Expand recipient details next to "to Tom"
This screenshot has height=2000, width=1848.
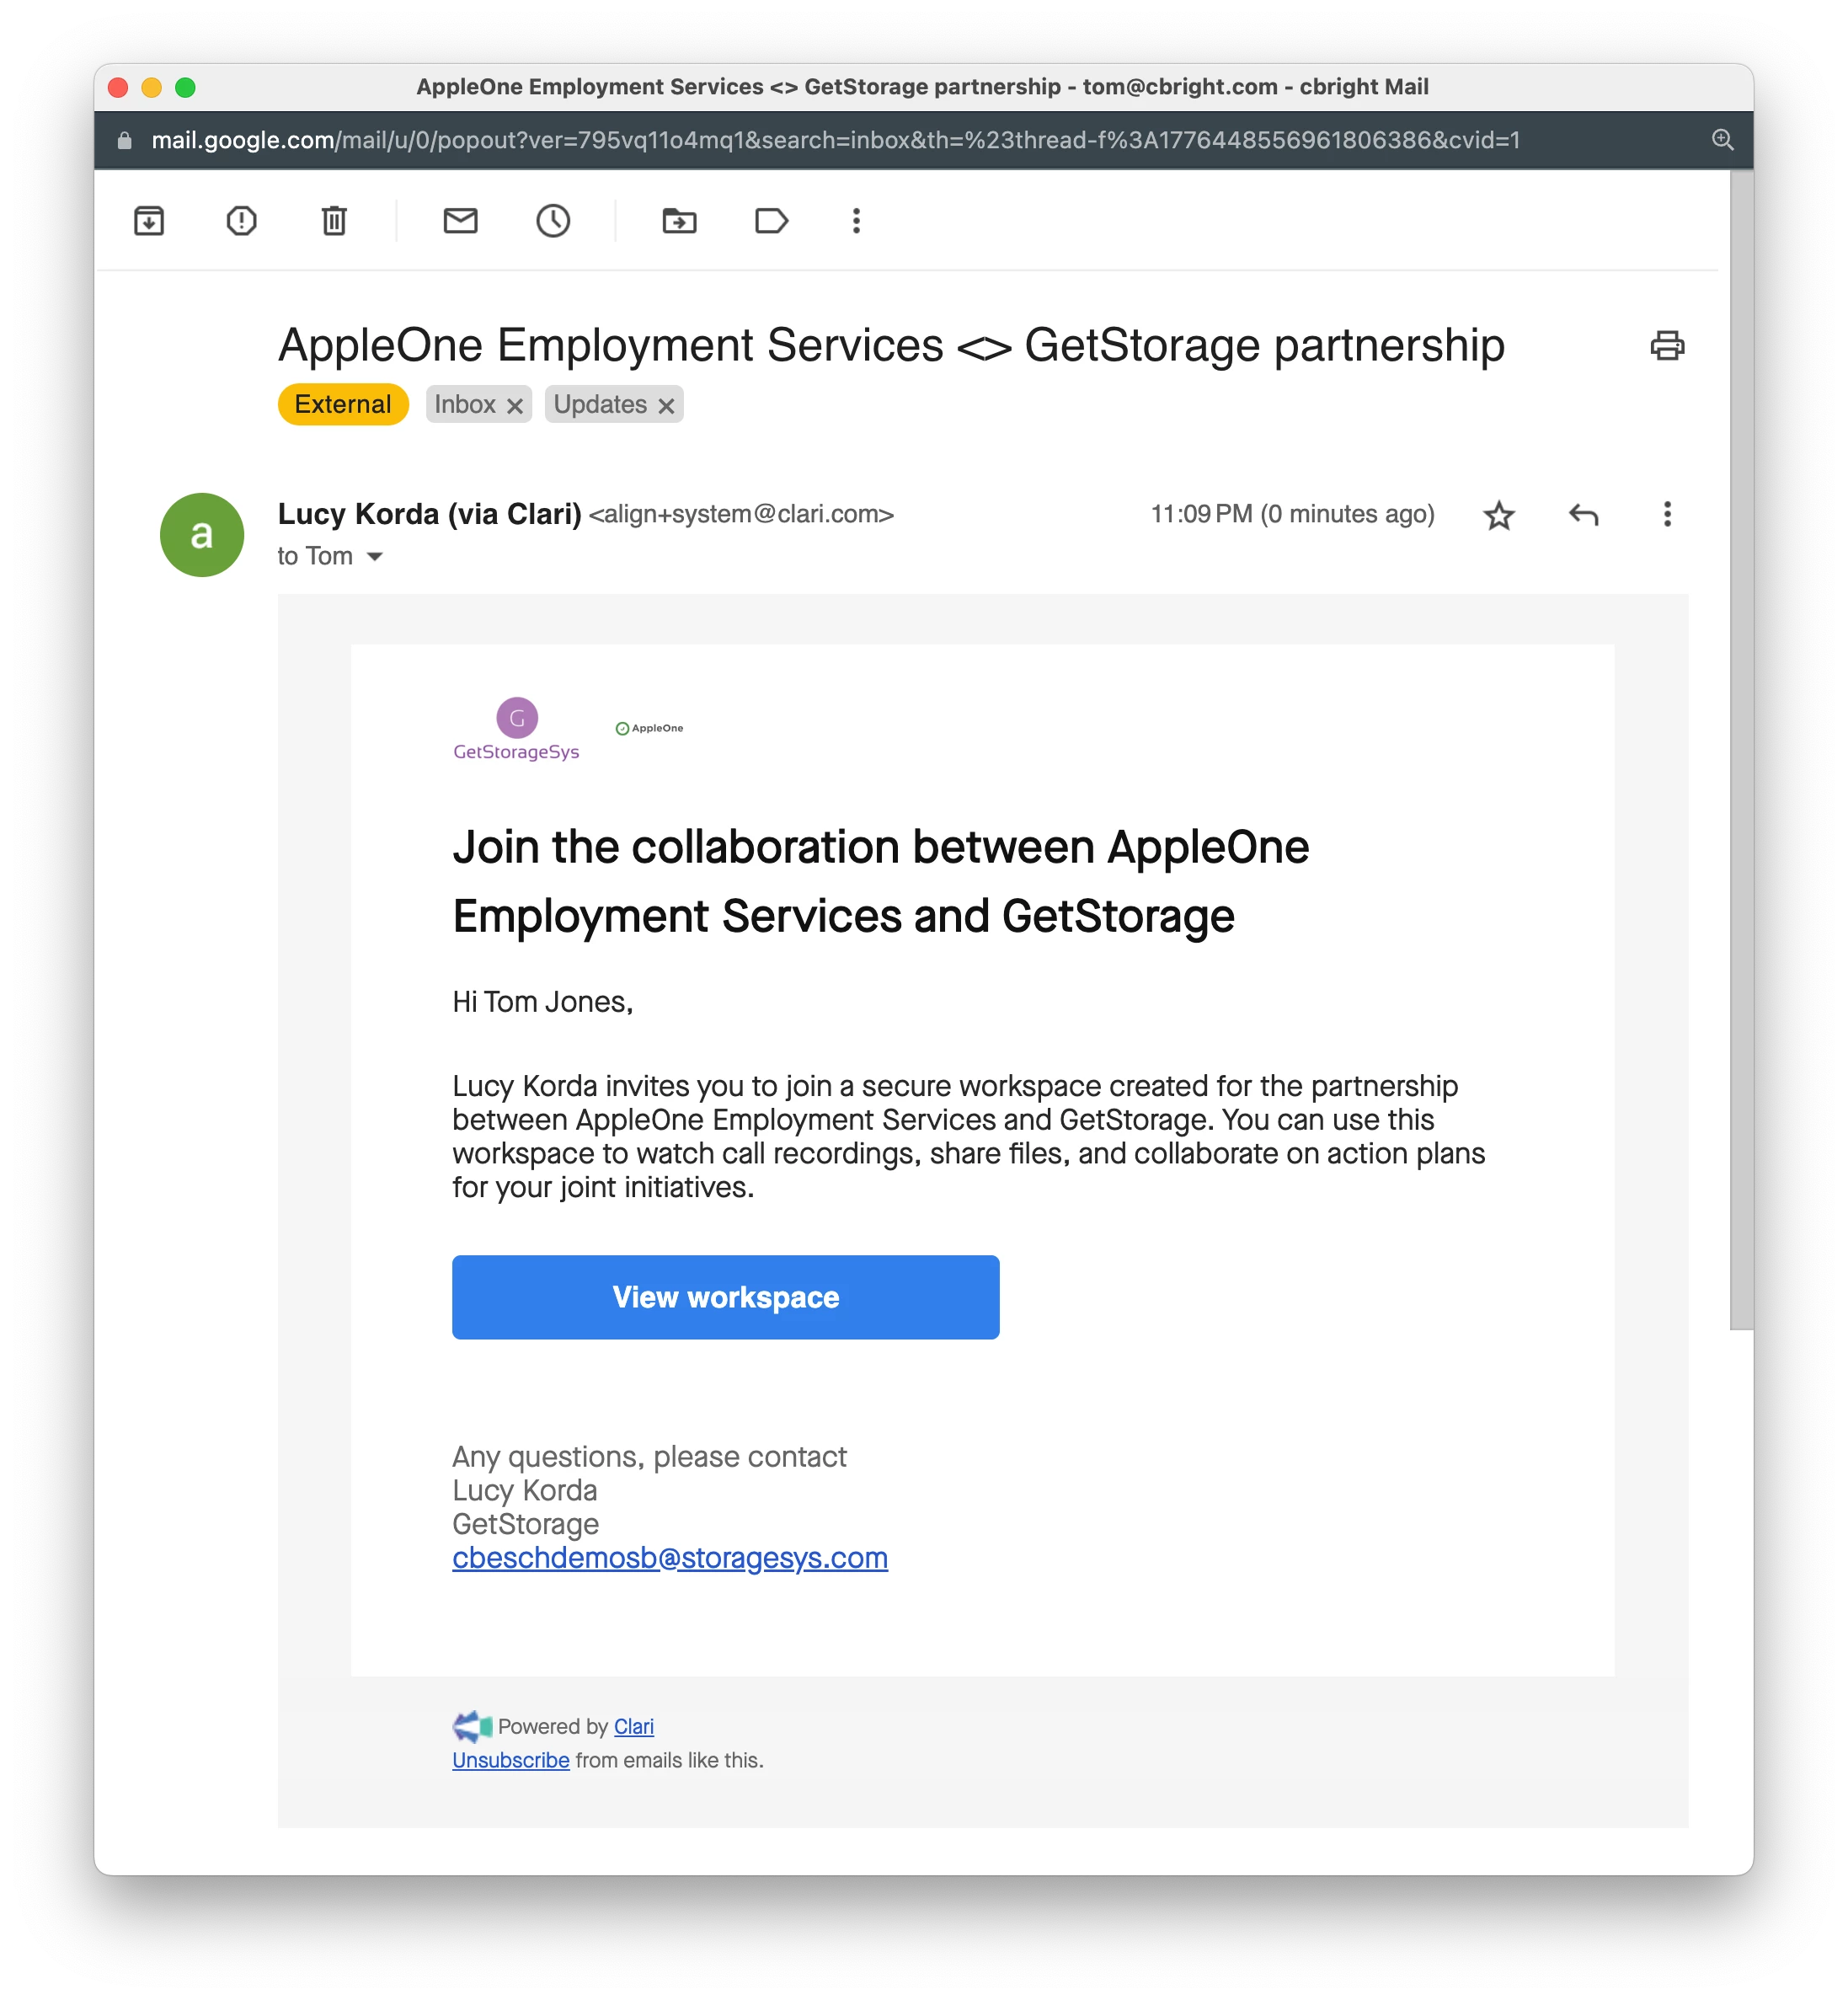click(x=375, y=557)
